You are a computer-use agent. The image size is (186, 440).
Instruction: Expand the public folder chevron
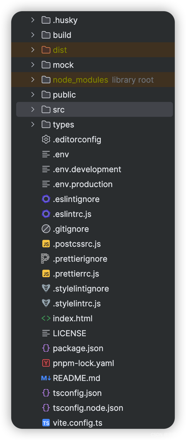click(33, 94)
